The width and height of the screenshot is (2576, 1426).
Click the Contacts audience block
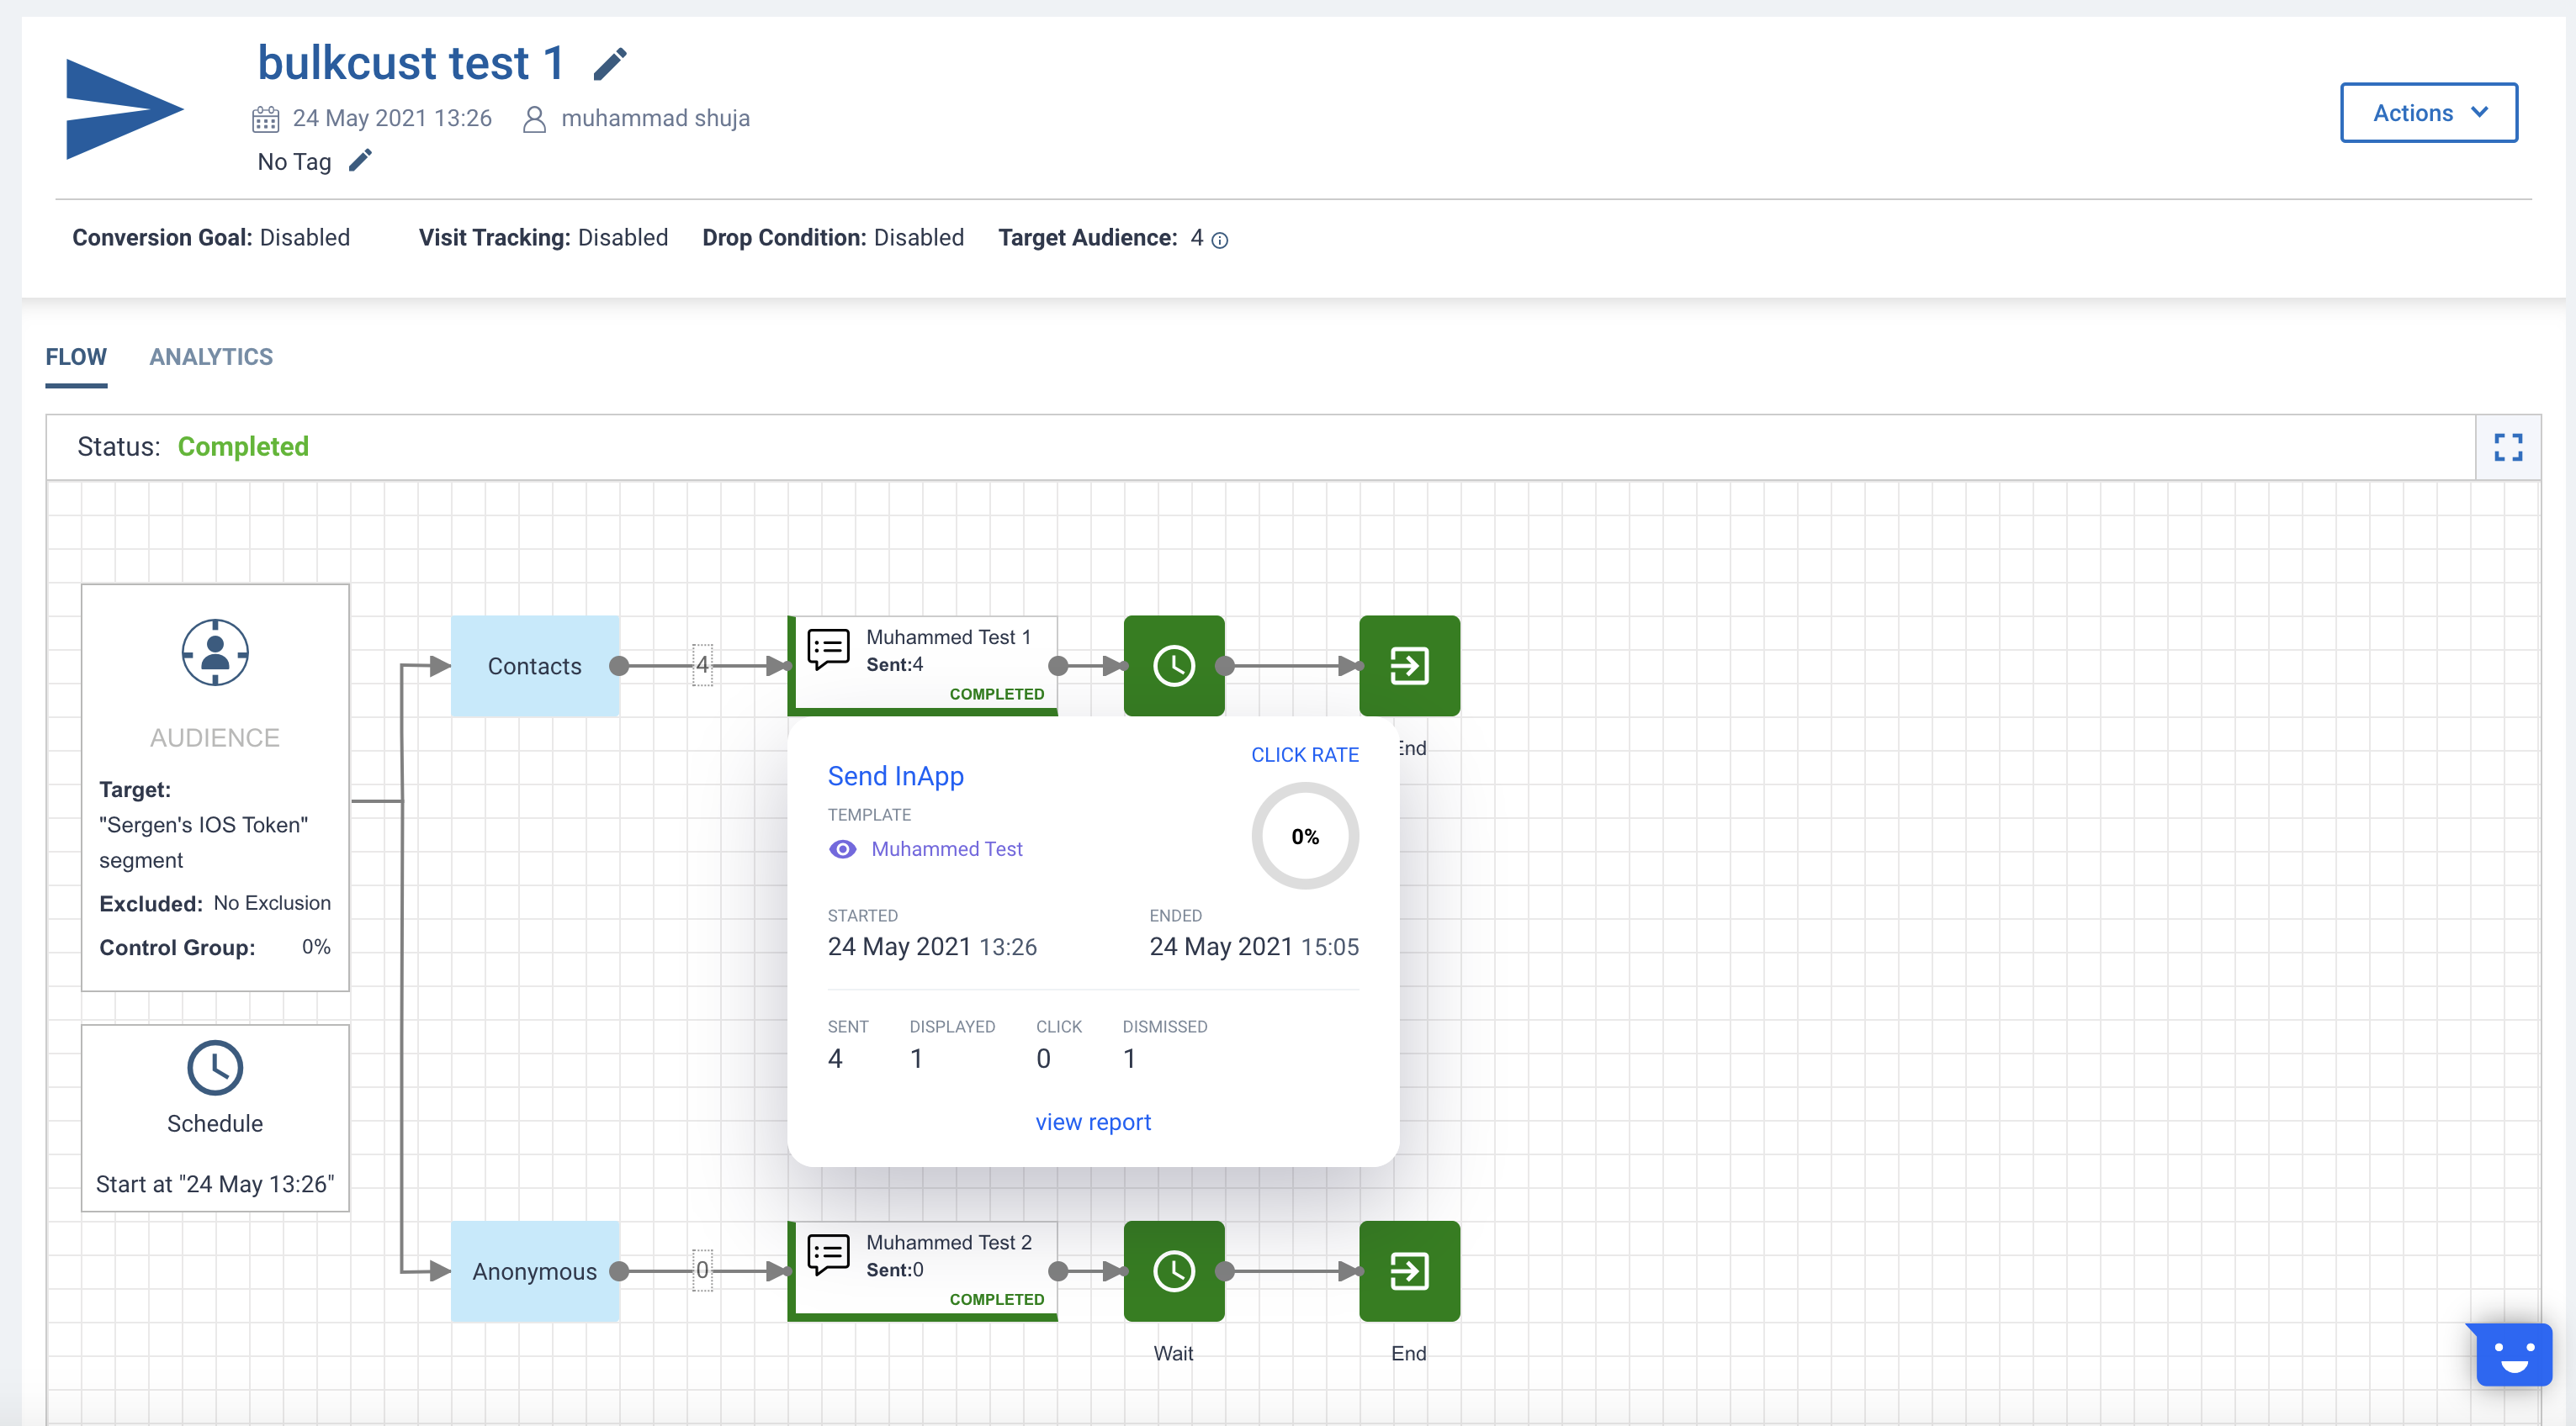click(x=534, y=667)
